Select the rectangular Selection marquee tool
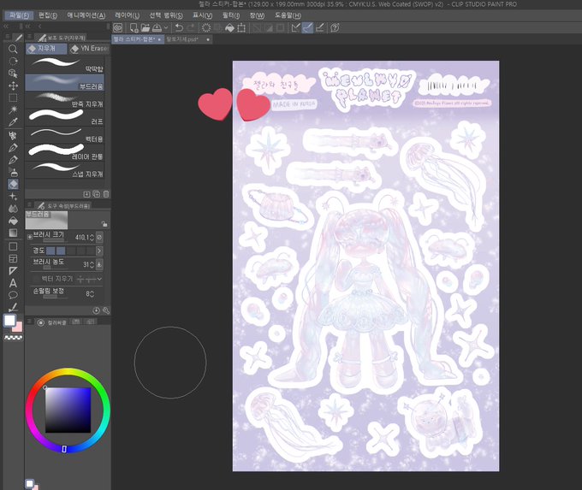This screenshot has width=582, height=490. [x=13, y=98]
